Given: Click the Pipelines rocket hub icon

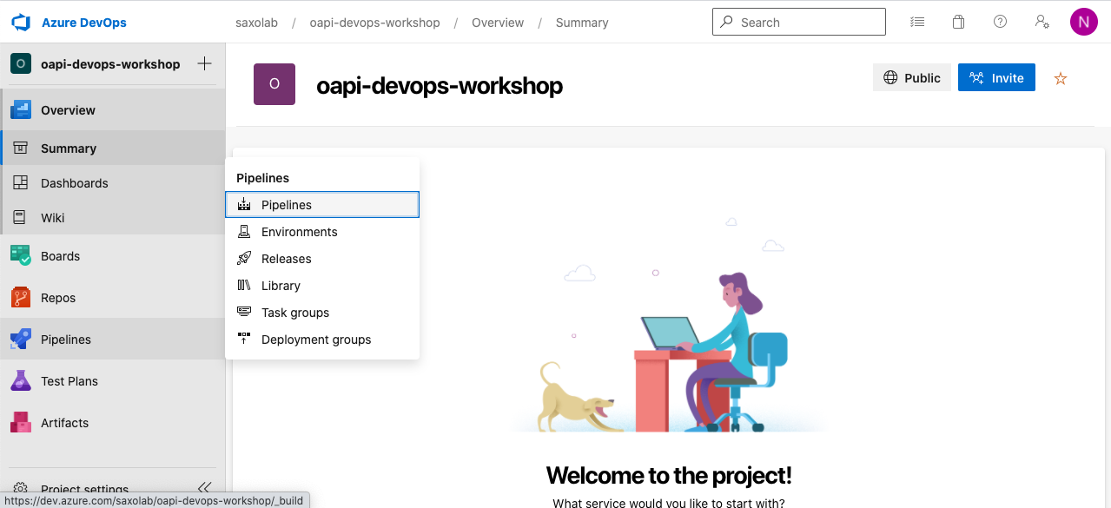Looking at the screenshot, I should 21,340.
